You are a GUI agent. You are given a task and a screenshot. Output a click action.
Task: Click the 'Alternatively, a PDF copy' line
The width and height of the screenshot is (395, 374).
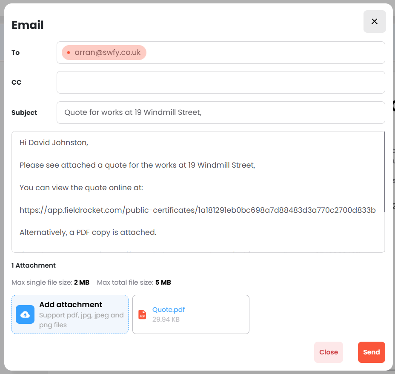[x=88, y=232]
